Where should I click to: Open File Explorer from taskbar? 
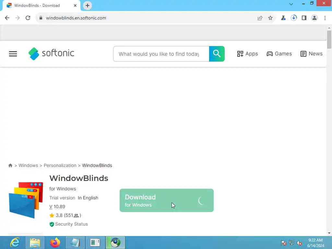coord(35,243)
